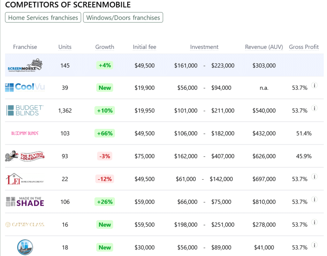Sort by the Investment column header
Screen dimensions: 327x256
pyautogui.click(x=204, y=47)
